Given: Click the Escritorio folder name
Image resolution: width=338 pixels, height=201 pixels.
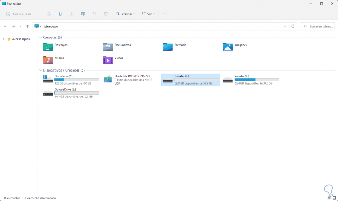Looking at the screenshot, I should click(x=180, y=45).
